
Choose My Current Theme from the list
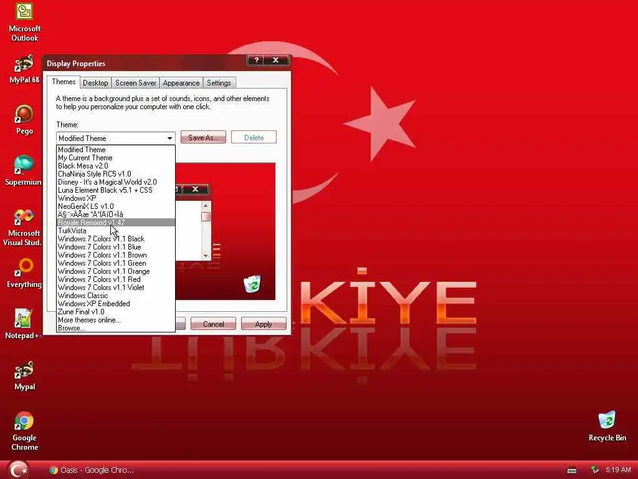click(115, 158)
